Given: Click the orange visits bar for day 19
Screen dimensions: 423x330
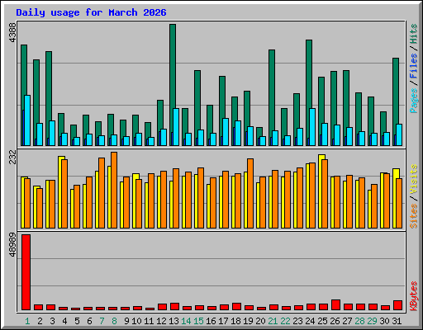Looking at the screenshot, I should click(250, 193).
